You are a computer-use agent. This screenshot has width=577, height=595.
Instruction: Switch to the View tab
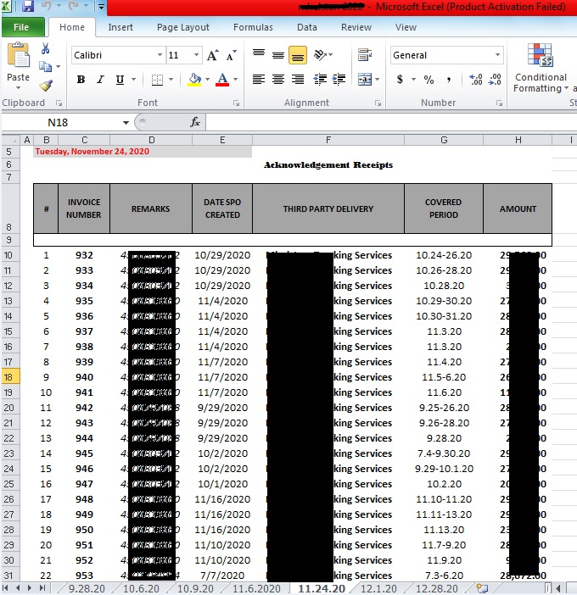click(406, 27)
